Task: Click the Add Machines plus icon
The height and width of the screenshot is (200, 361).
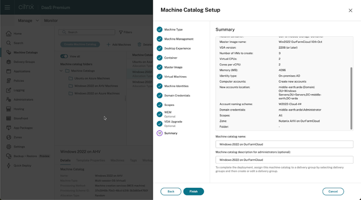Action: (108, 44)
